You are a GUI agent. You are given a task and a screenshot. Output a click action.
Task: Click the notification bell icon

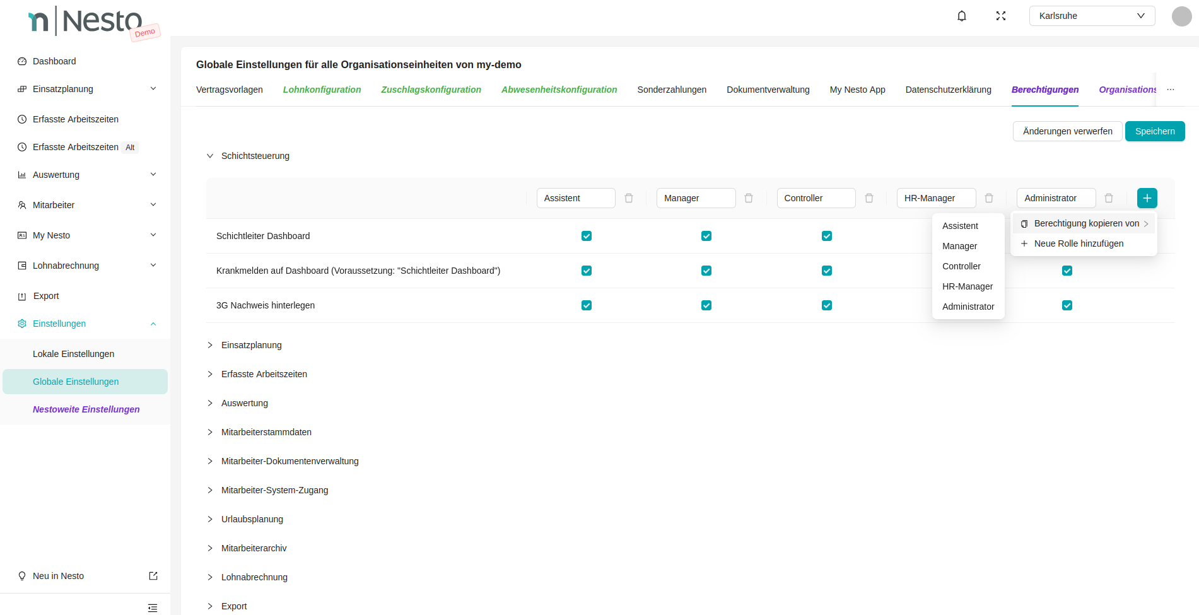click(961, 16)
